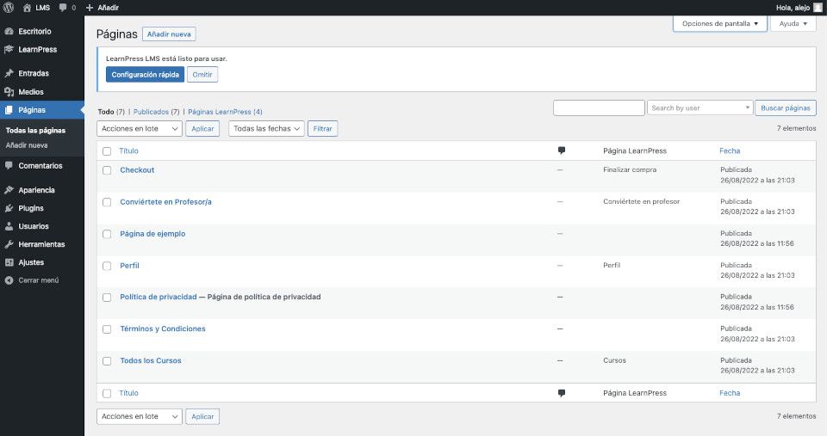The image size is (827, 436).
Task: Tick the select-all checkbox in header row
Action: 107,151
